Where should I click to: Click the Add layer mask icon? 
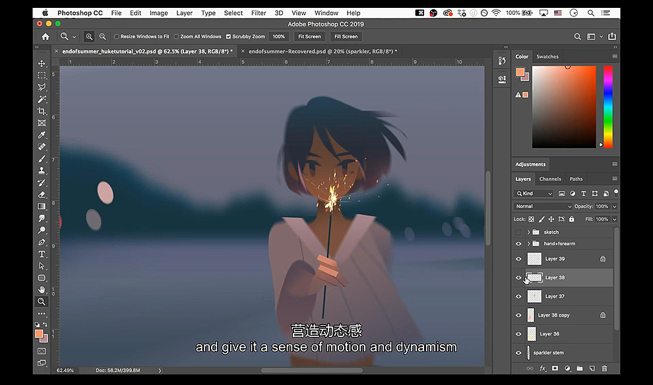[x=555, y=369]
